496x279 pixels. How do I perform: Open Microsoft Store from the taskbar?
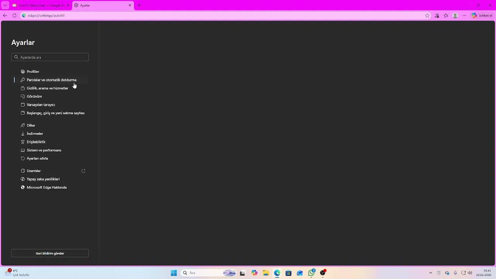(x=288, y=273)
